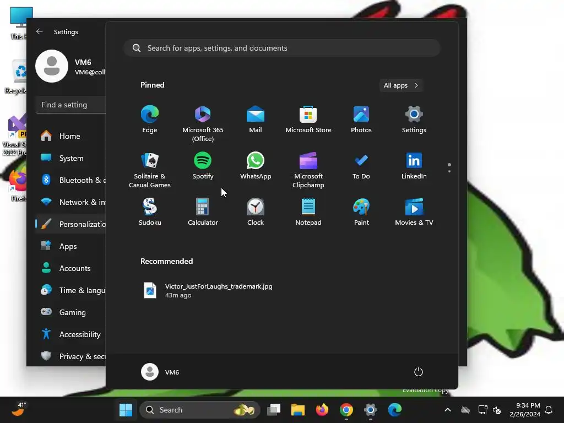Open Settings from pinned apps

(x=414, y=120)
